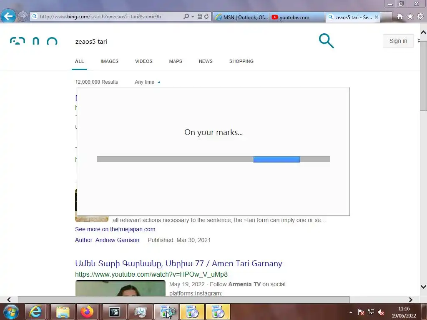Screen dimensions: 427x320
Task: Open the Amen Tari Garnany result
Action: [178, 263]
